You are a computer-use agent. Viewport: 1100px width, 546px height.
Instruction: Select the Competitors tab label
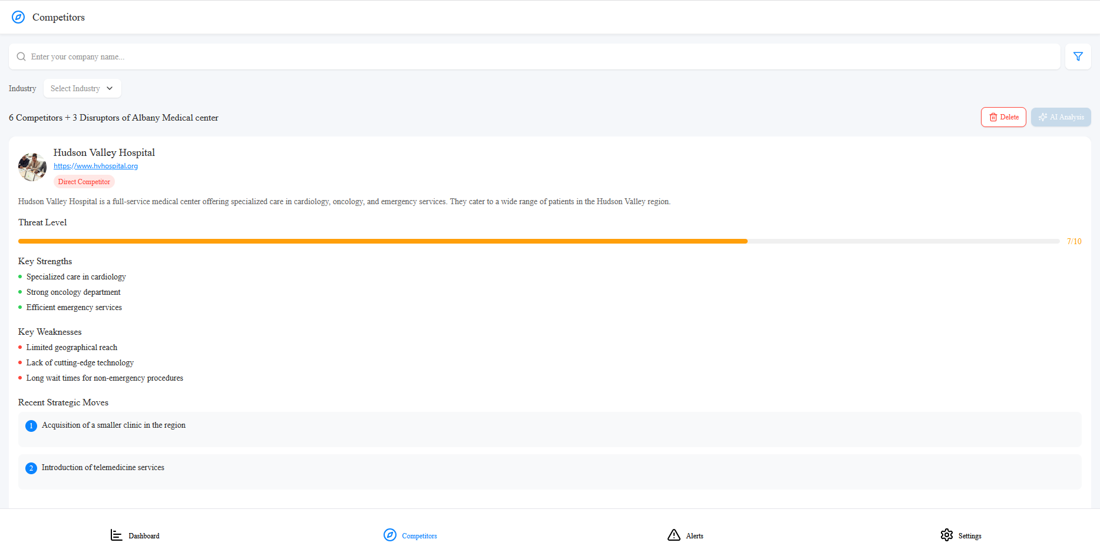(419, 536)
